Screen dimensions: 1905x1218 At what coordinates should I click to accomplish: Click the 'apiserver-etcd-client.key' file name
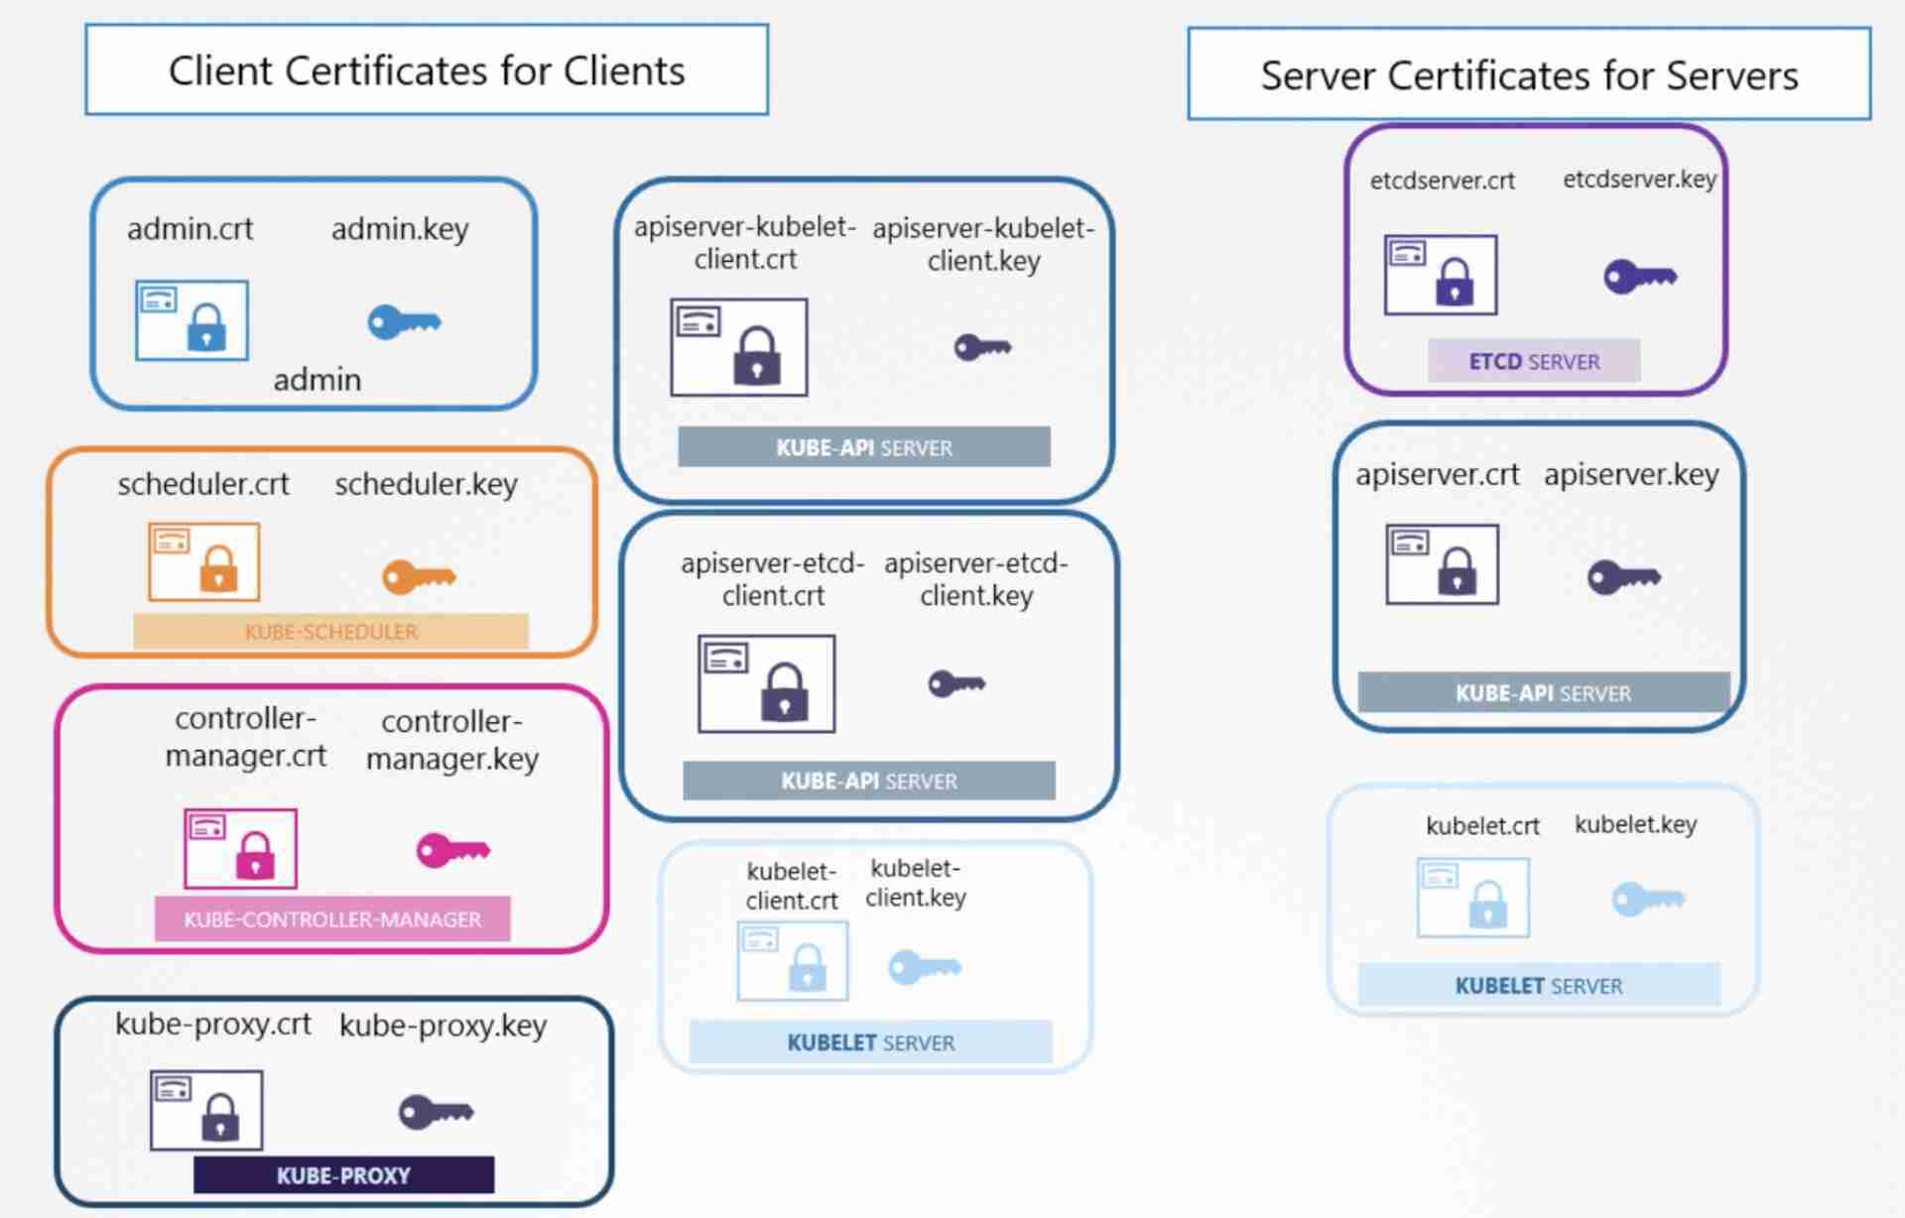(x=976, y=579)
